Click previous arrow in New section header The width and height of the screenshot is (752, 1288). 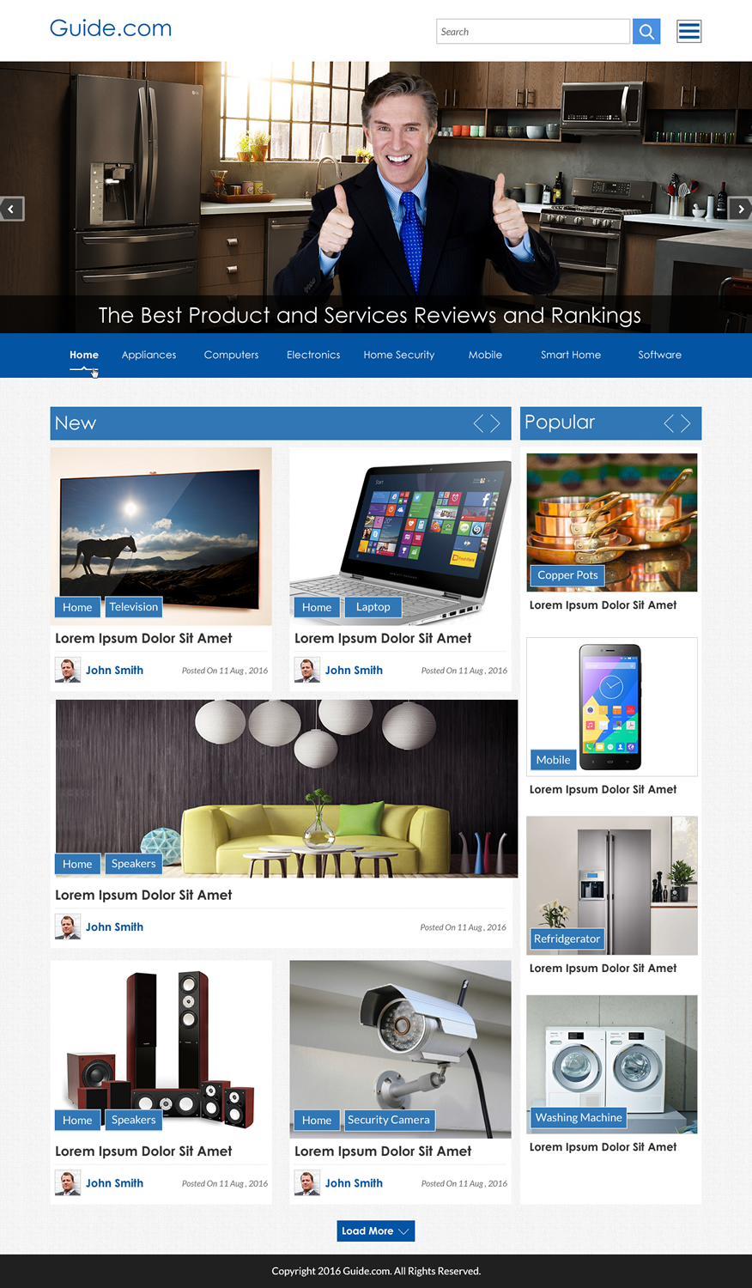point(479,423)
